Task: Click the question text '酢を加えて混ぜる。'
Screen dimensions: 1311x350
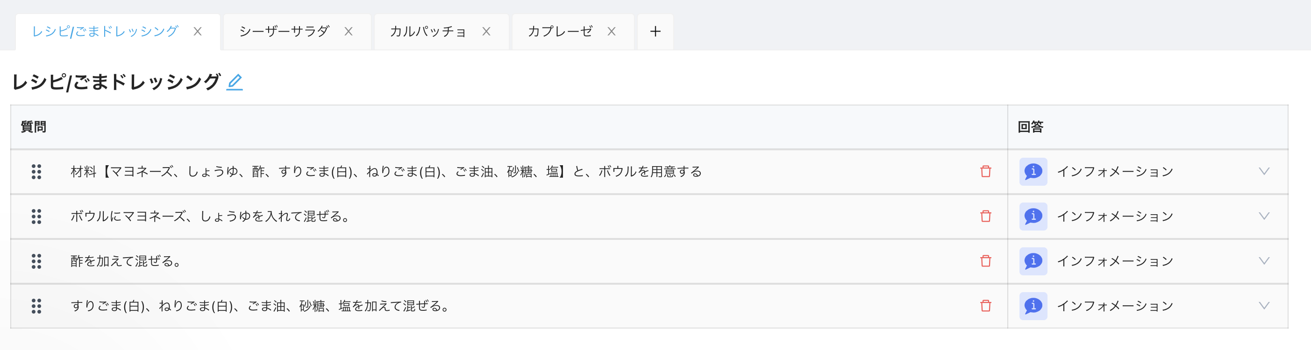Action: (x=126, y=261)
